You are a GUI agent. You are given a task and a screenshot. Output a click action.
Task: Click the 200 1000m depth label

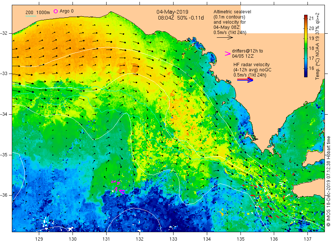38,12
